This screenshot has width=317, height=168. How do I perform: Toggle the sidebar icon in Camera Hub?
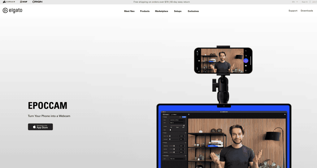point(189,114)
